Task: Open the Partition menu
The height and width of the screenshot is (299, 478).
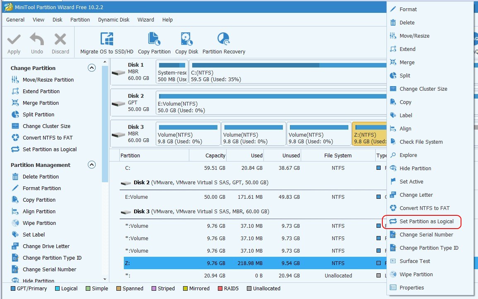Action: 80,20
